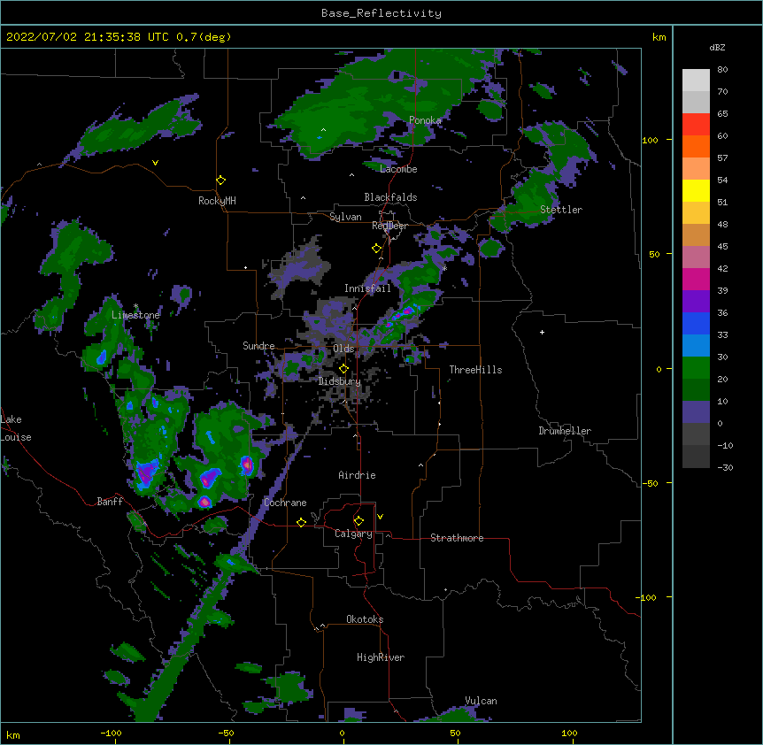Select the 50 tick on vertical km axis
The image size is (763, 745).
[x=654, y=254]
